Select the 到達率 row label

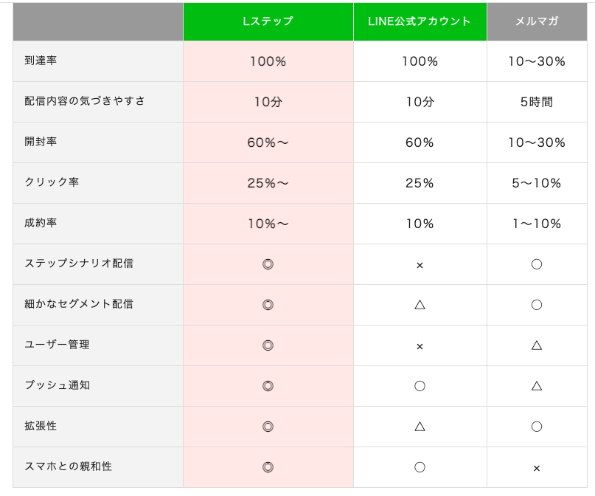(41, 61)
